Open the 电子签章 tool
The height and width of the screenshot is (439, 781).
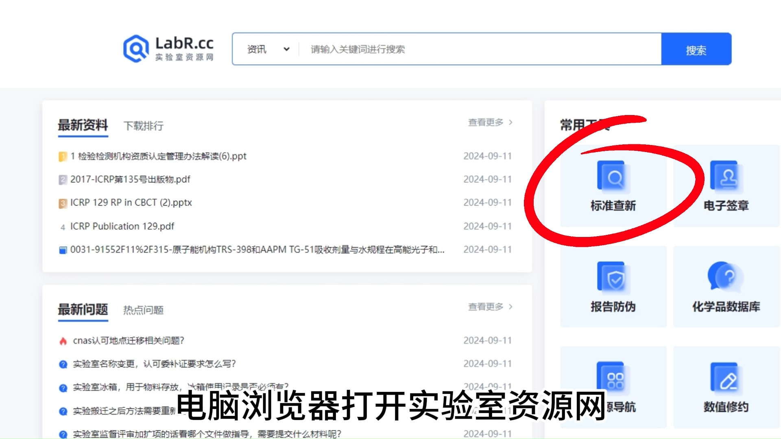click(x=726, y=186)
